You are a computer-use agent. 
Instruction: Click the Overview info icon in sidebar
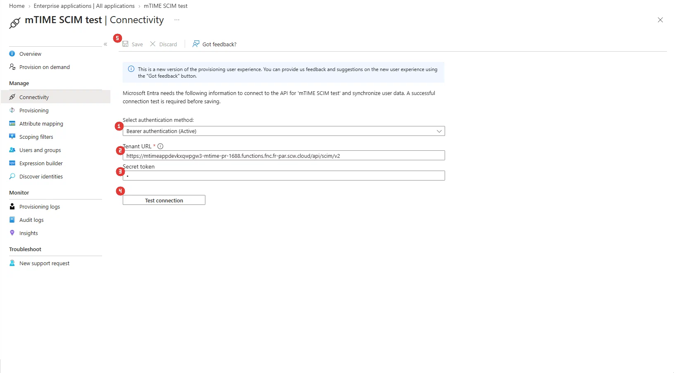pos(12,54)
